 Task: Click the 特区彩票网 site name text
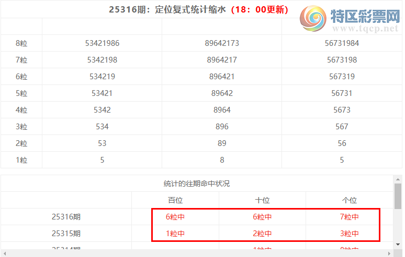tap(365, 17)
